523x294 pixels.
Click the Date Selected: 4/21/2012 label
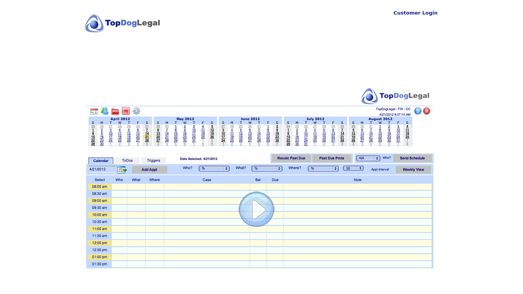(x=199, y=159)
